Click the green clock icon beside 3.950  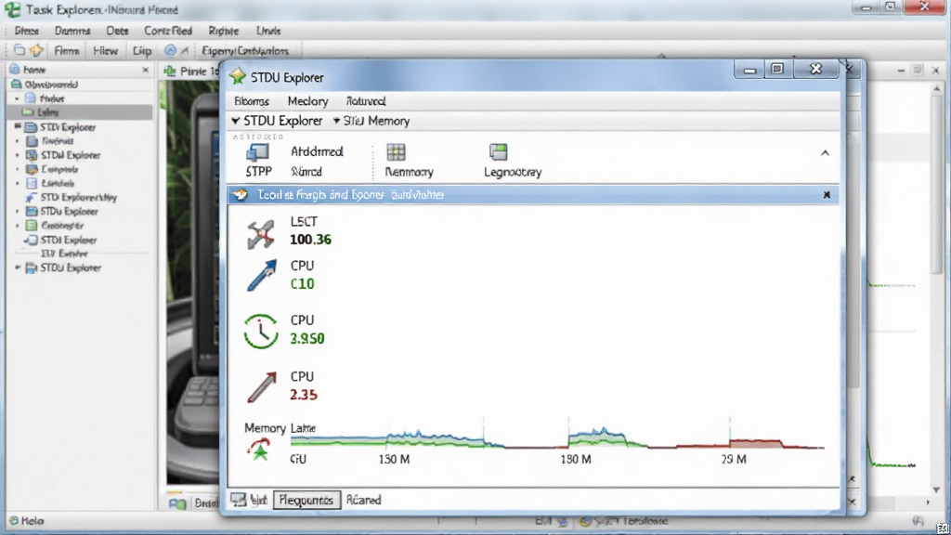click(261, 332)
